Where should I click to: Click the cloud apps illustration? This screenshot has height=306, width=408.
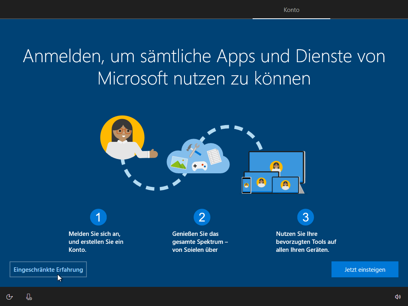point(198,156)
